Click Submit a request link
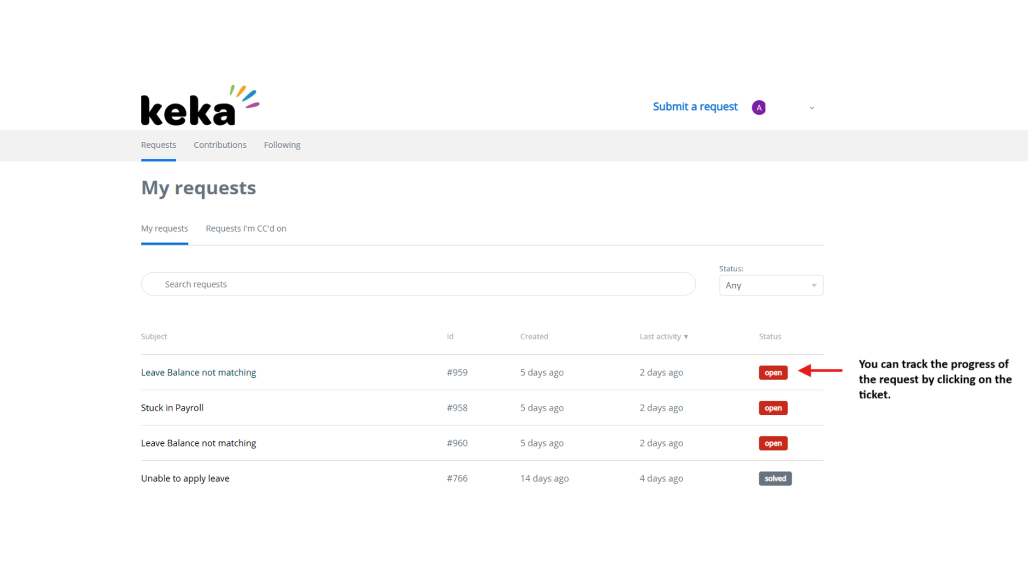 (694, 107)
